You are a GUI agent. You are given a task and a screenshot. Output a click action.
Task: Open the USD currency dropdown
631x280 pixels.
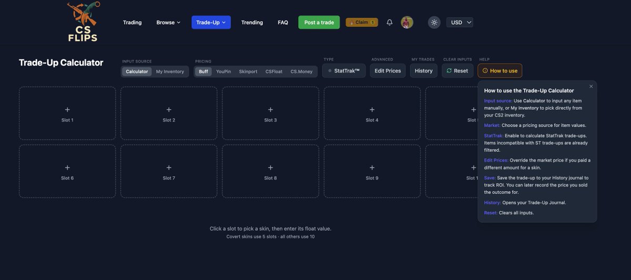[460, 22]
